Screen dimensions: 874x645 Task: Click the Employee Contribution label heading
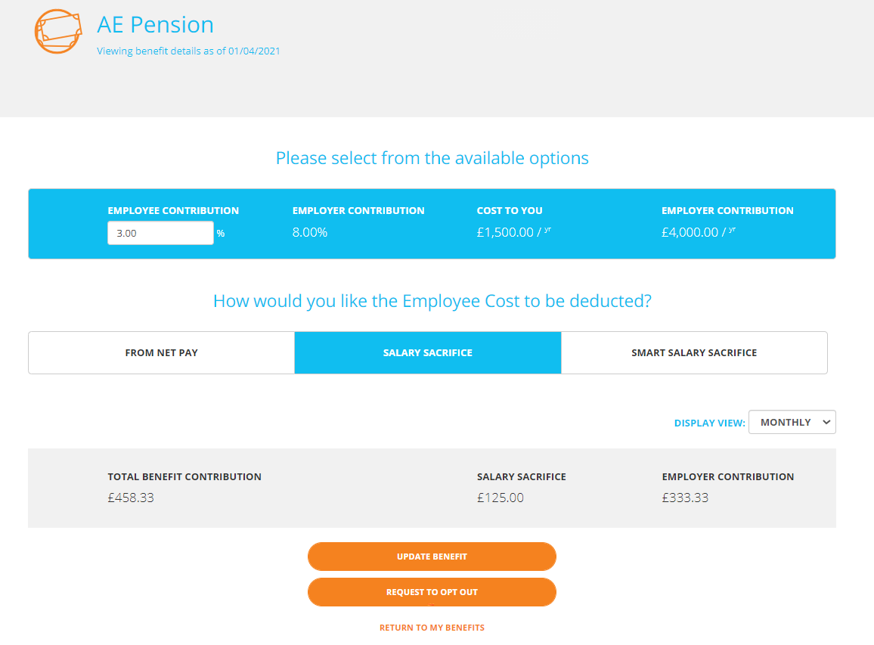(173, 211)
